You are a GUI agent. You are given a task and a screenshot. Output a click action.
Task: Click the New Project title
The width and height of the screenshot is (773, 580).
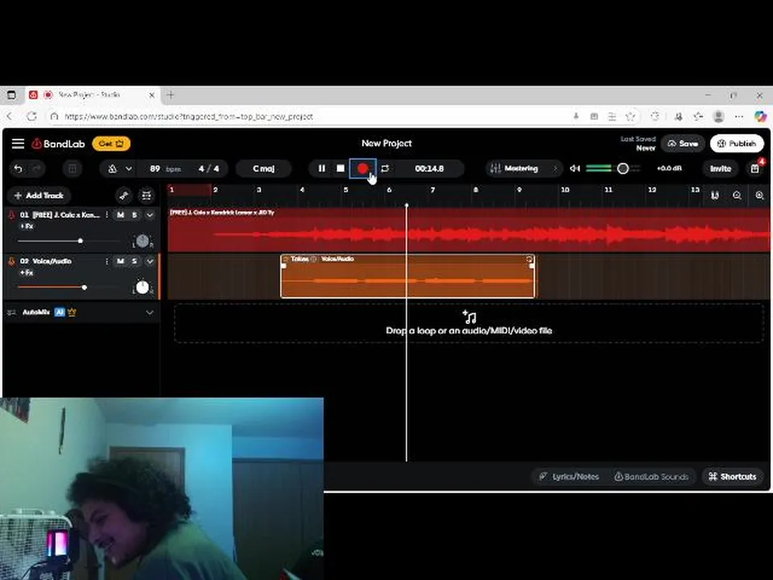pyautogui.click(x=386, y=143)
